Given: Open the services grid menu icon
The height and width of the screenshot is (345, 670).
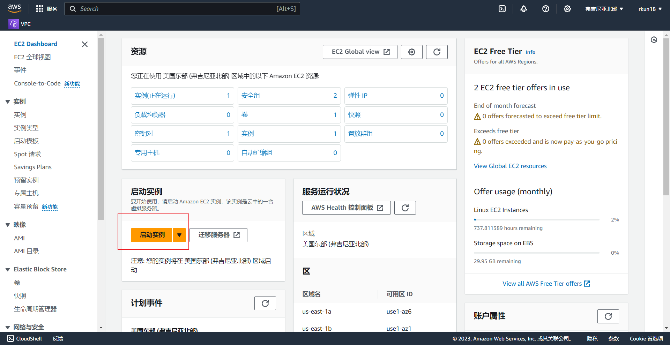Looking at the screenshot, I should (x=40, y=9).
